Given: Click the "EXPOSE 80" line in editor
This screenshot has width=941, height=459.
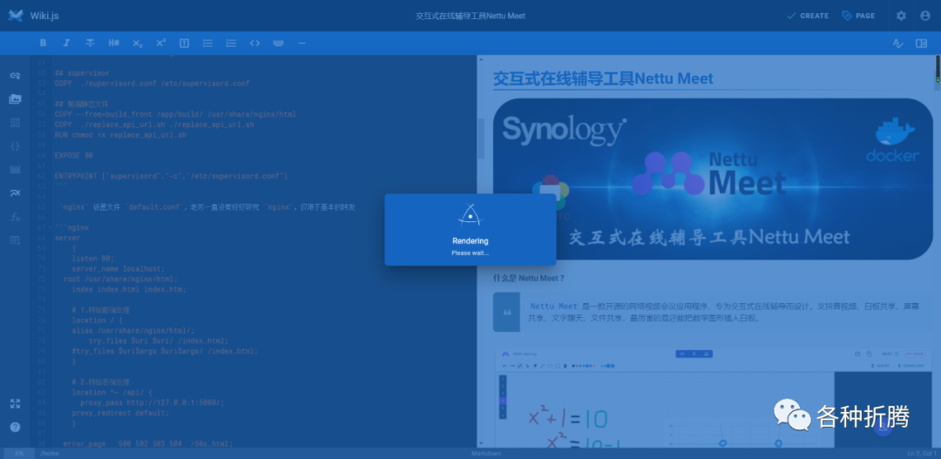Looking at the screenshot, I should [x=74, y=155].
